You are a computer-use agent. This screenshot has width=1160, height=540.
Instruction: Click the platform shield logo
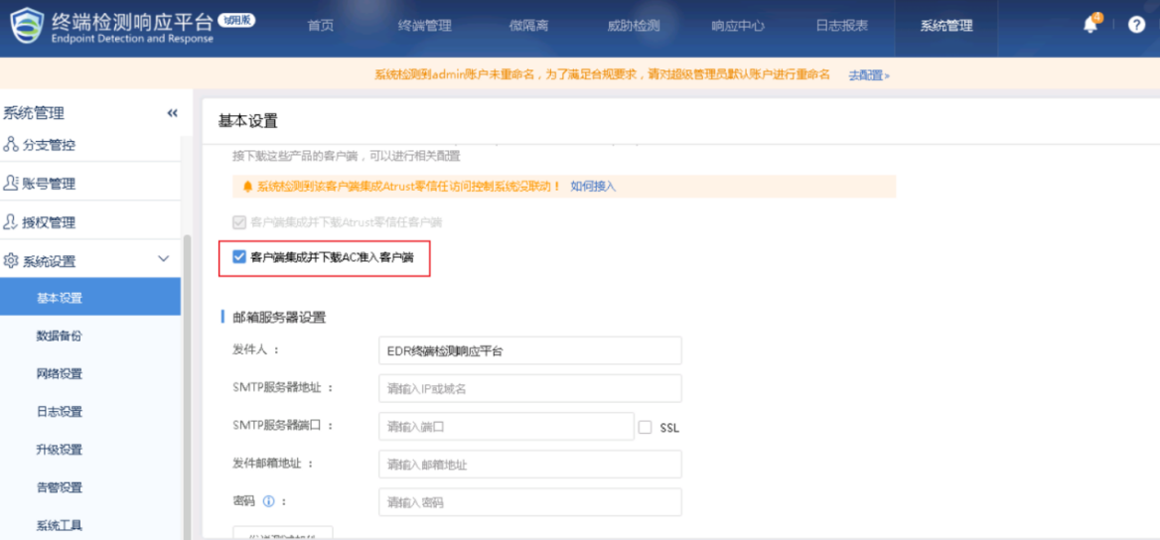point(27,27)
